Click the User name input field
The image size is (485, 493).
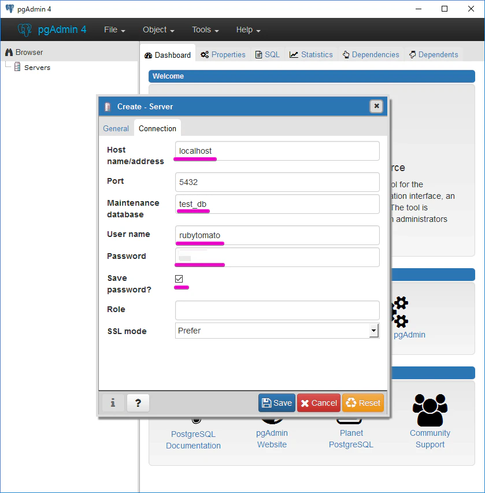click(x=277, y=235)
